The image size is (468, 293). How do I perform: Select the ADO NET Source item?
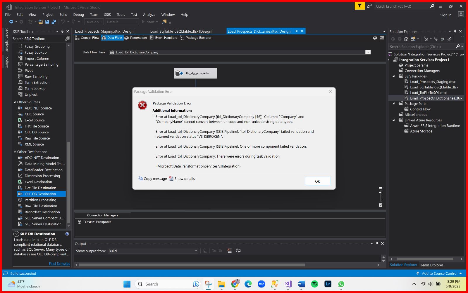pyautogui.click(x=38, y=108)
